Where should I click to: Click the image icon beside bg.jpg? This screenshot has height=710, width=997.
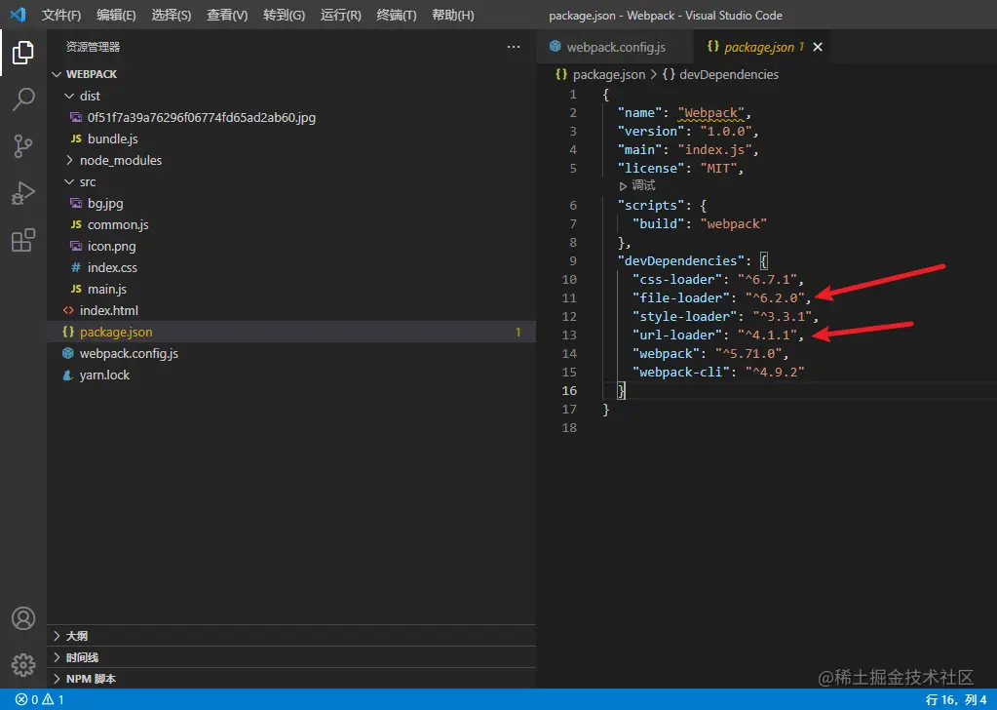point(76,204)
